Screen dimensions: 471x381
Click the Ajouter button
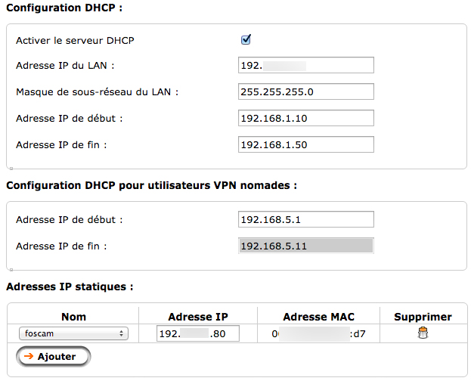(x=53, y=355)
